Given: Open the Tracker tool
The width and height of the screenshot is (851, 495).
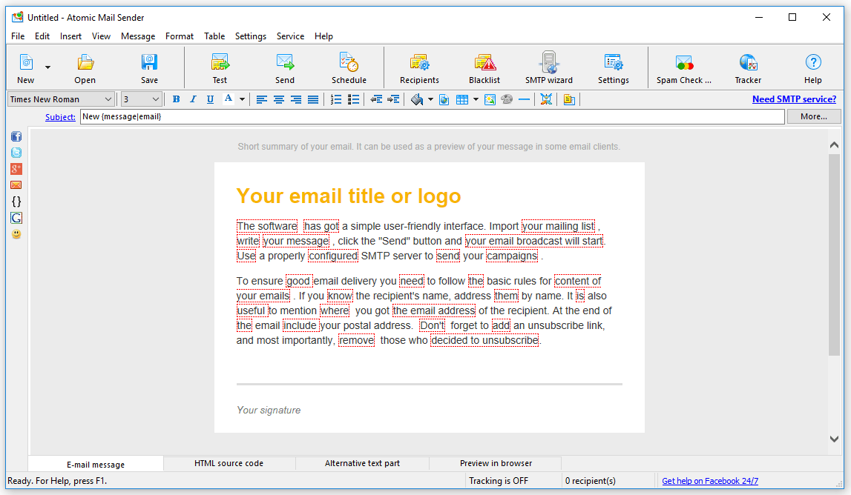Looking at the screenshot, I should [748, 62].
